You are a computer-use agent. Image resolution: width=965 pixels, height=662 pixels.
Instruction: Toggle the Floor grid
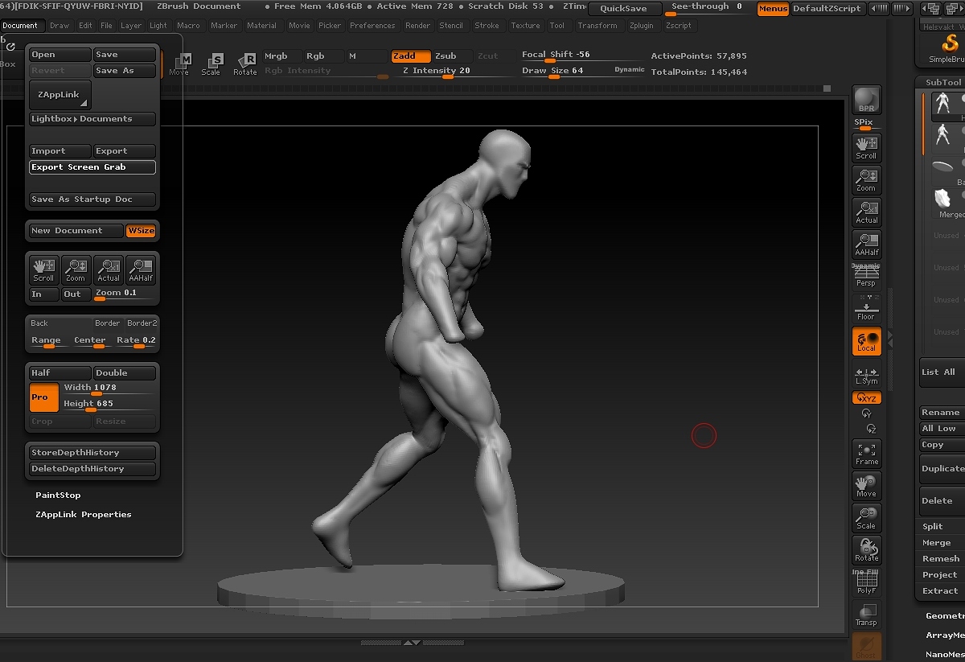pos(866,308)
